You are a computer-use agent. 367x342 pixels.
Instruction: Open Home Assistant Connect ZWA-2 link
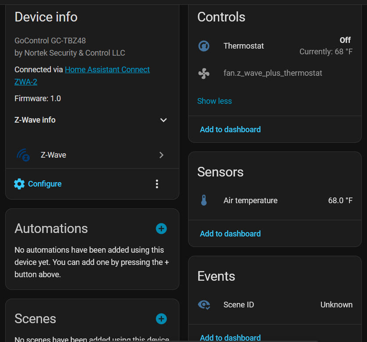click(107, 70)
